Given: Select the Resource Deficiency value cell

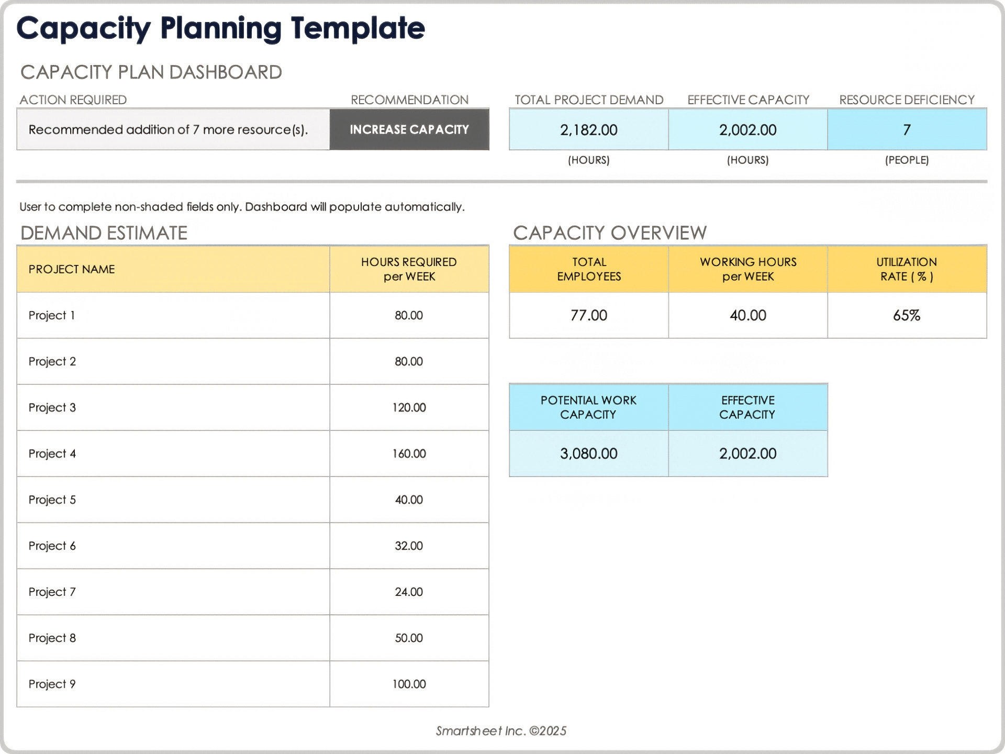Looking at the screenshot, I should (x=907, y=130).
